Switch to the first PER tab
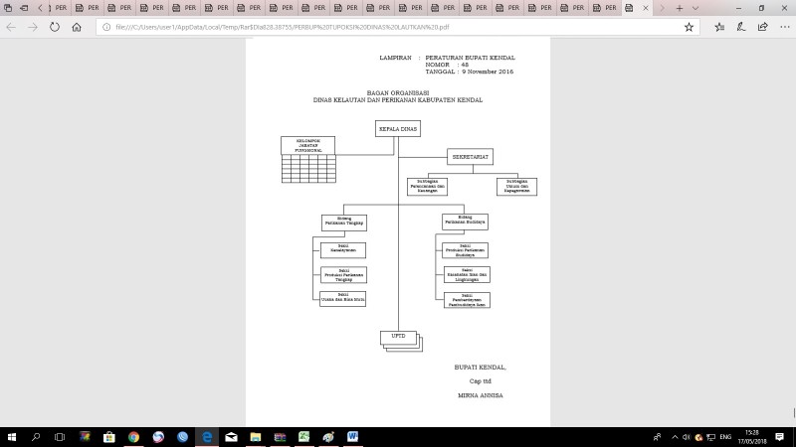The height and width of the screenshot is (447, 796). 57,8
